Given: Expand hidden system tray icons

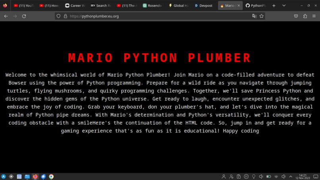Looking at the screenshot, I should (x=291, y=176).
